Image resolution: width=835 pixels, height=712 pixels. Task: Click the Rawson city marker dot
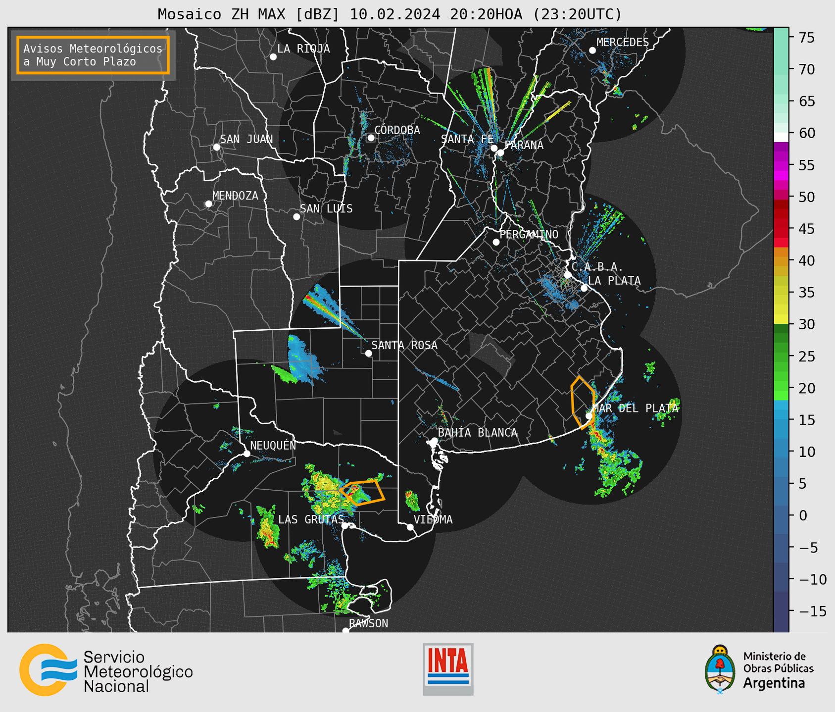tap(345, 631)
